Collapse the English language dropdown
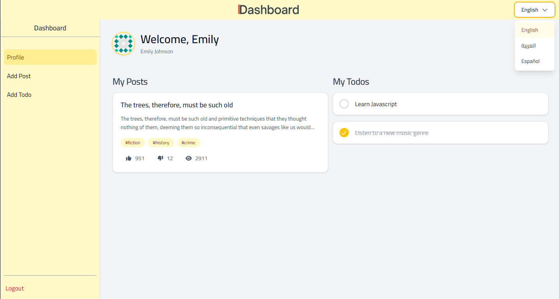This screenshot has width=559, height=299. pos(534,10)
